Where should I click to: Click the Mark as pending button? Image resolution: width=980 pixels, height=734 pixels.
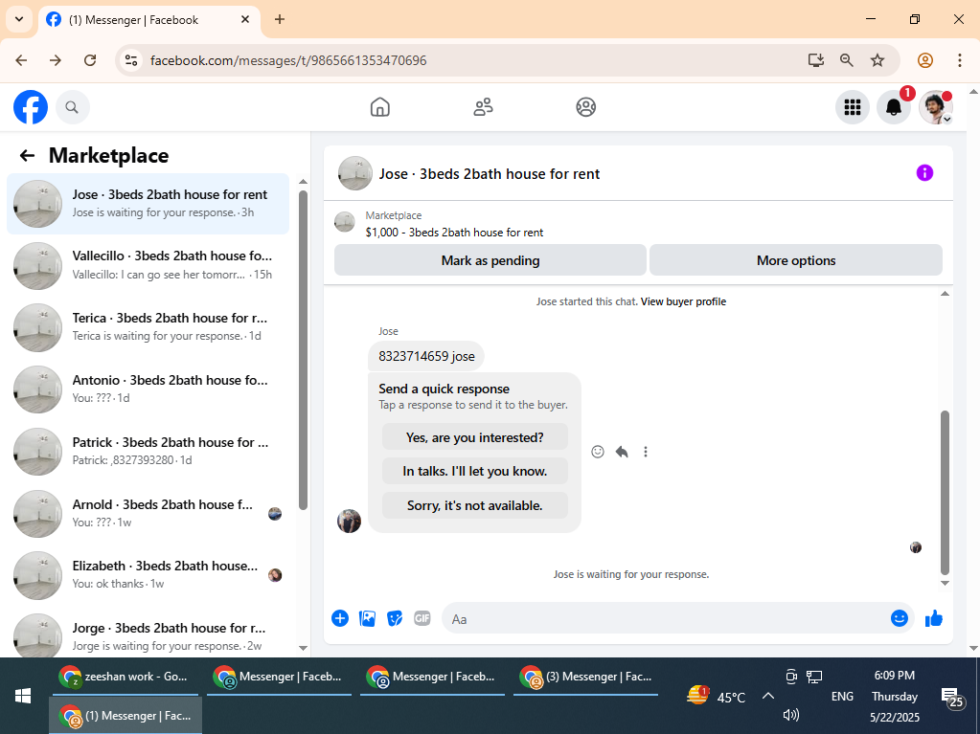[x=490, y=260]
